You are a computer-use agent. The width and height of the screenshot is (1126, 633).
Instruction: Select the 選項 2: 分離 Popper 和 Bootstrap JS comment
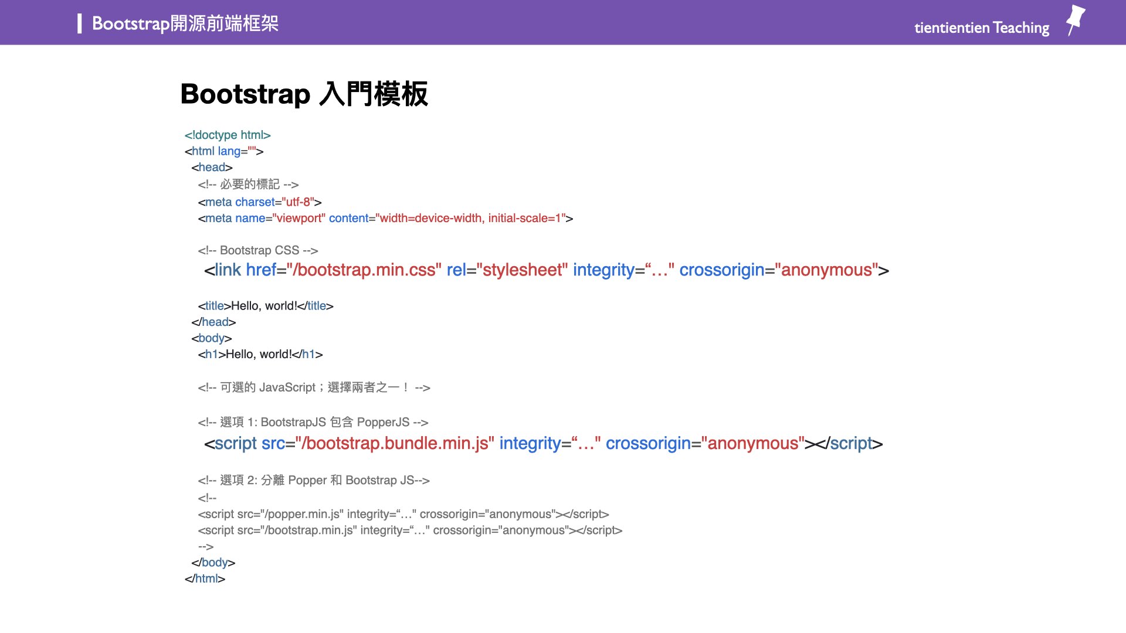pyautogui.click(x=314, y=480)
